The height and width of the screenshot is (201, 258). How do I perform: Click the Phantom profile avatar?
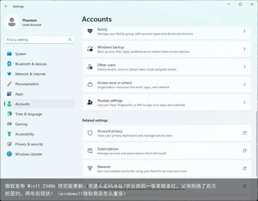point(12,22)
